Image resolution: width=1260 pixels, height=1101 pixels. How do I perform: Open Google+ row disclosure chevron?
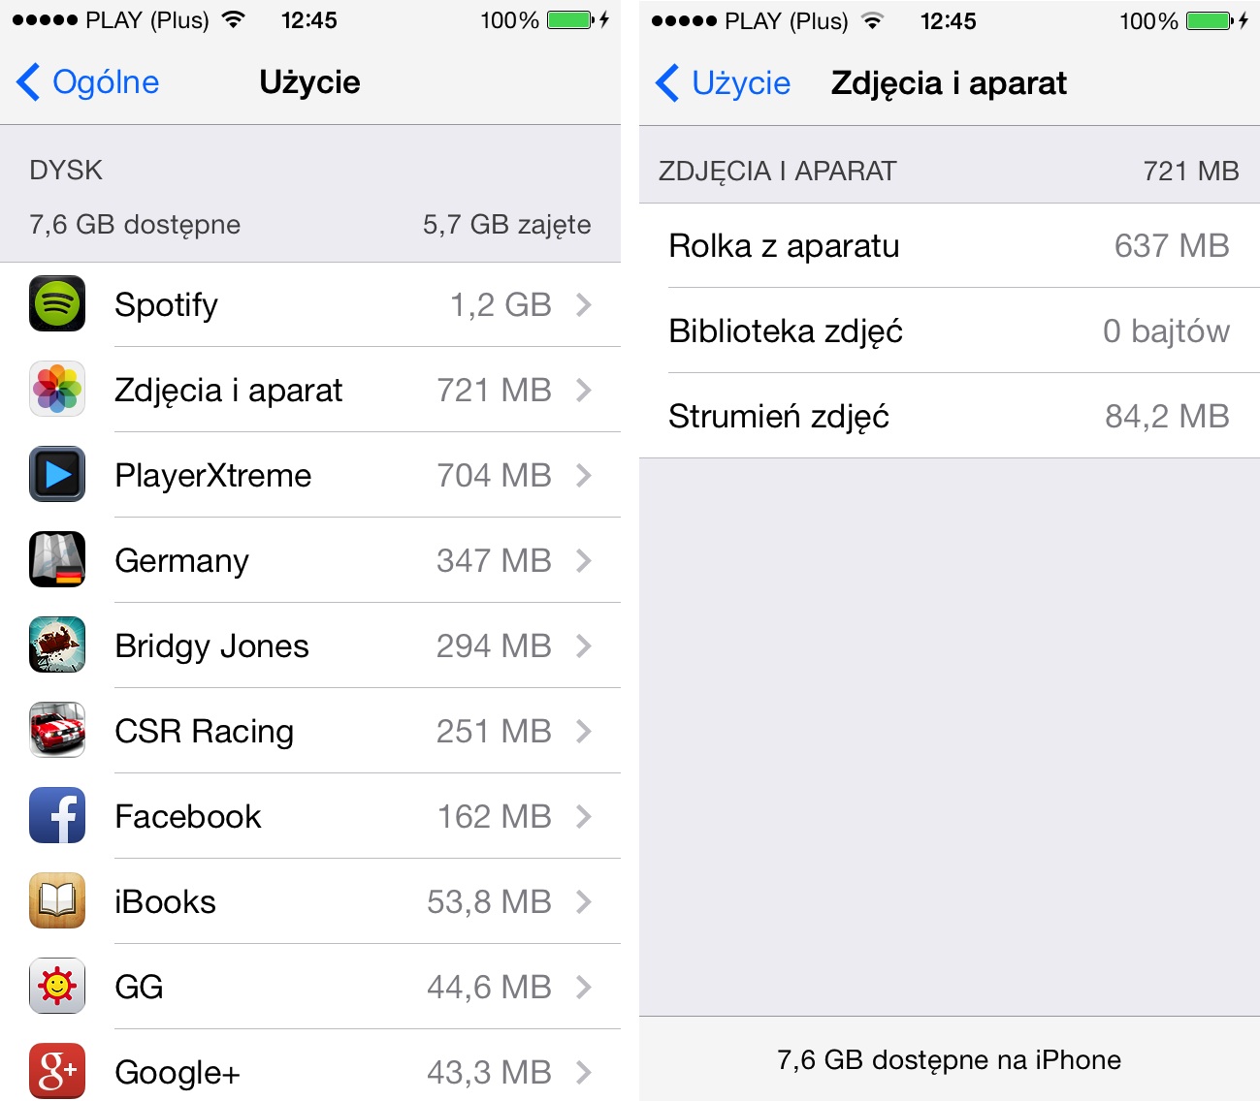[583, 1073]
